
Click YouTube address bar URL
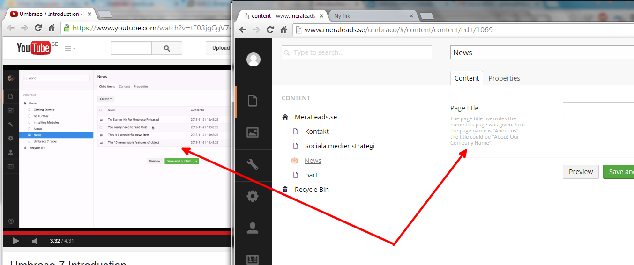[x=147, y=28]
